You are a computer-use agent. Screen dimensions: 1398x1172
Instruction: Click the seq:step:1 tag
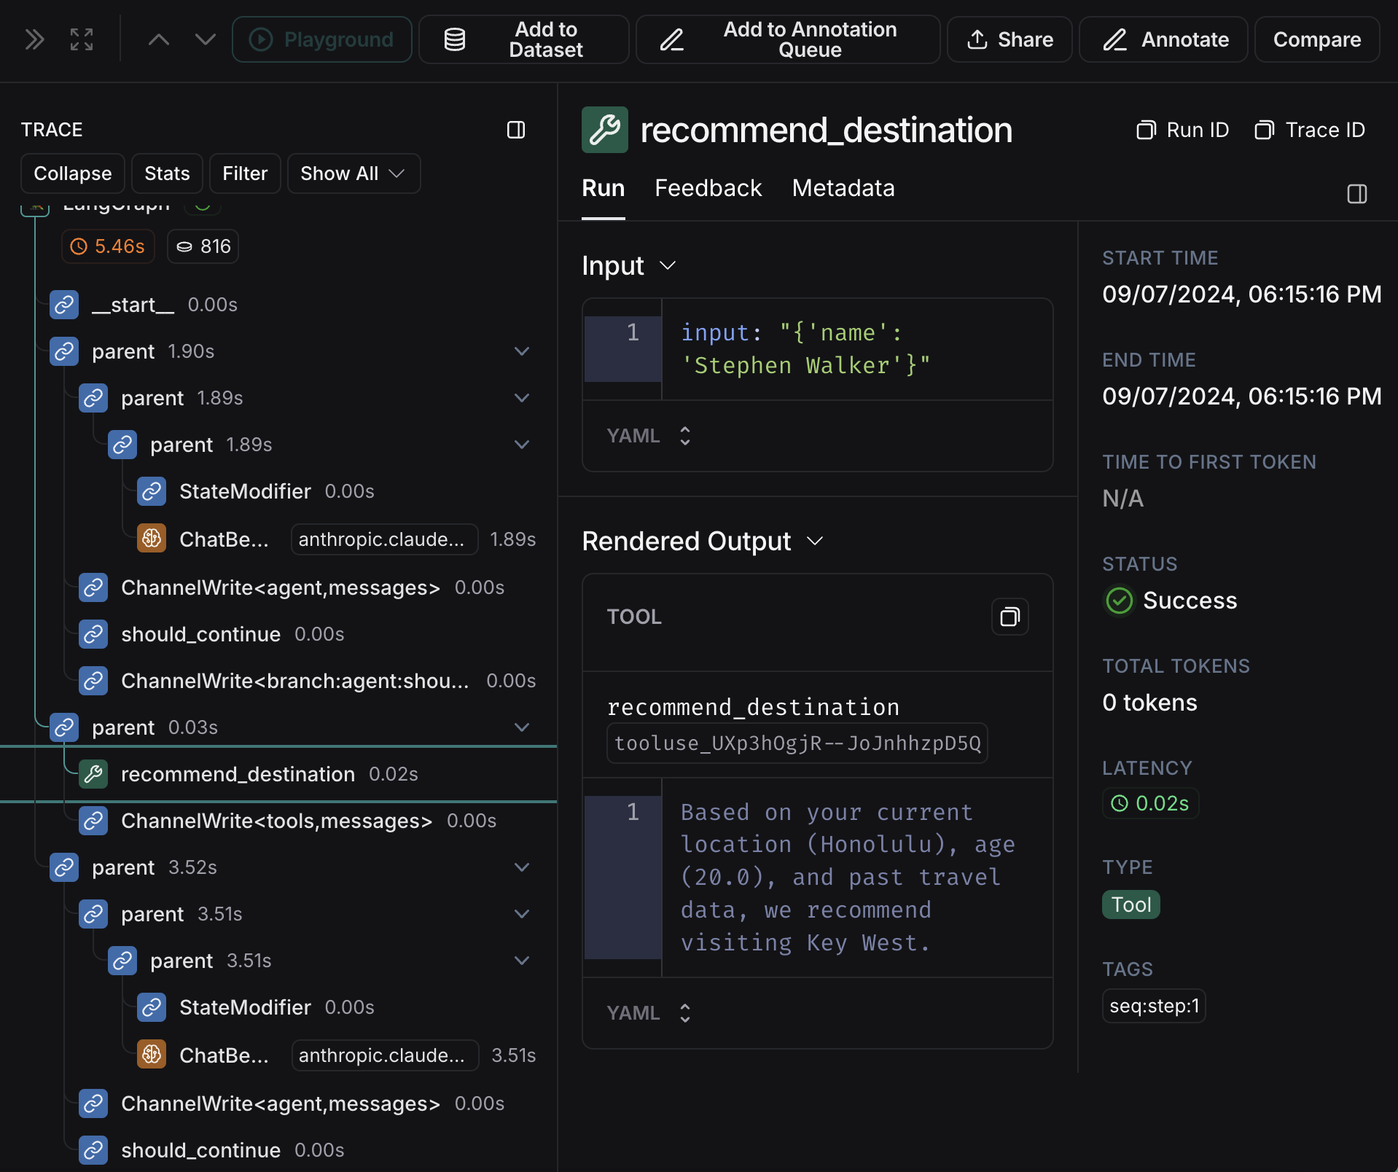(x=1154, y=1006)
